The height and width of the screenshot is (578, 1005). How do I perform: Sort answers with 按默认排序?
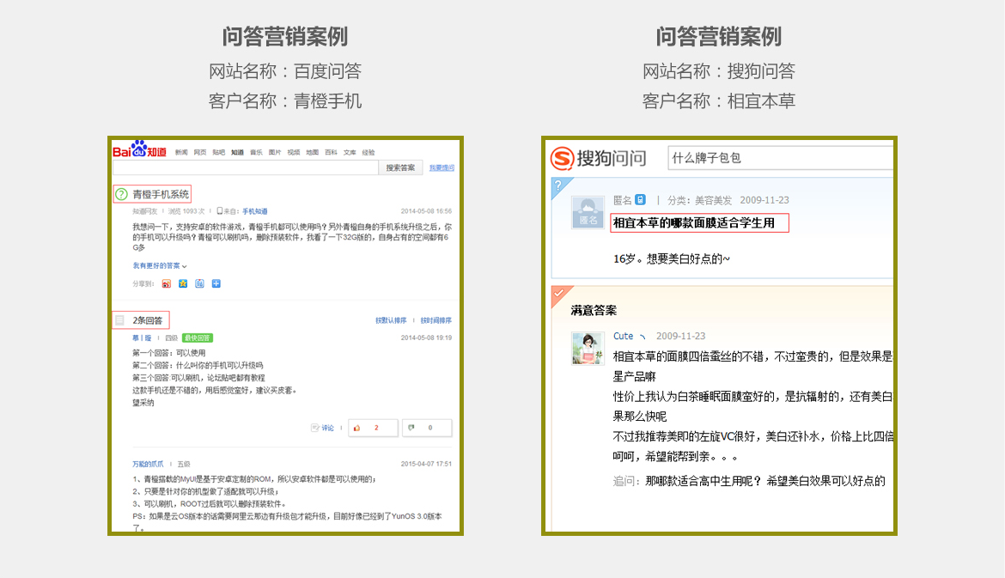(391, 320)
